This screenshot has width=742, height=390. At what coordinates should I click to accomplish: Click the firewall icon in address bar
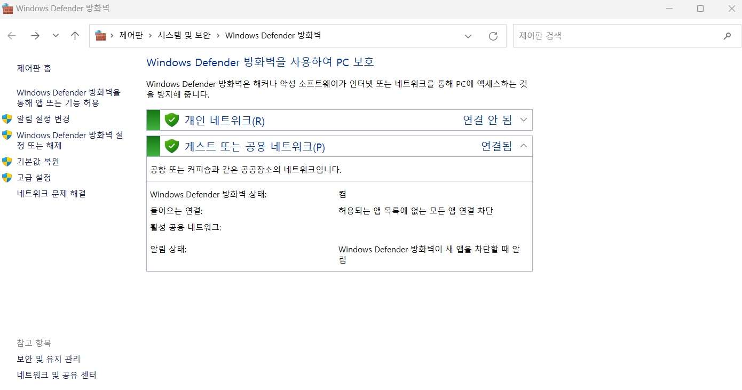(x=100, y=36)
